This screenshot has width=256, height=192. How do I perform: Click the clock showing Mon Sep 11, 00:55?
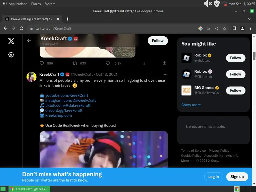coord(242,4)
